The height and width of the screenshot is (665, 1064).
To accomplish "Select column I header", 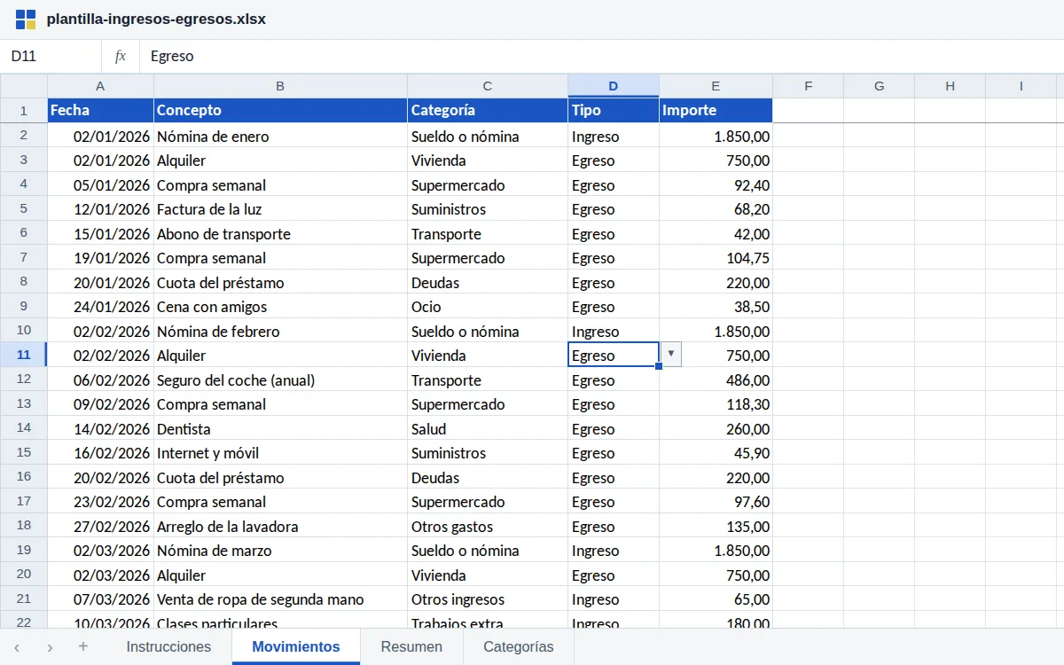I will pyautogui.click(x=1021, y=86).
